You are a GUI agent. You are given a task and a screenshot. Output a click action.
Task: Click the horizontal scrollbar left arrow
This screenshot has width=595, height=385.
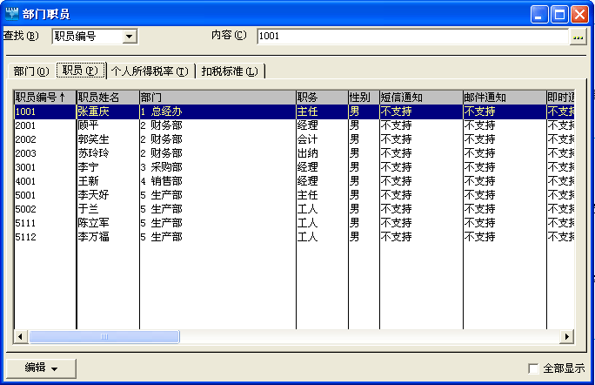pyautogui.click(x=21, y=336)
